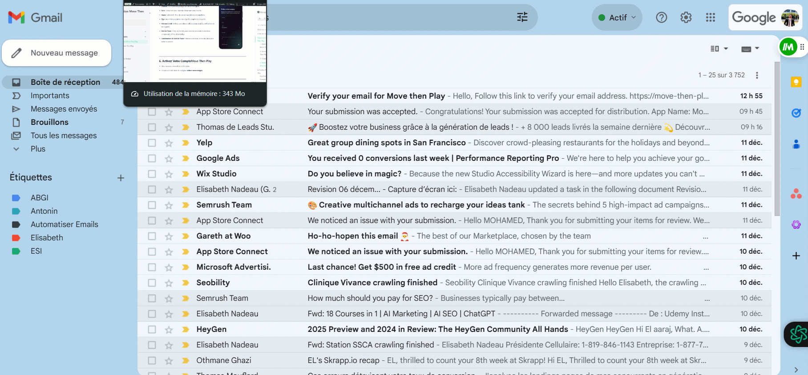Open the Importants folder
The image size is (808, 375).
pyautogui.click(x=50, y=96)
